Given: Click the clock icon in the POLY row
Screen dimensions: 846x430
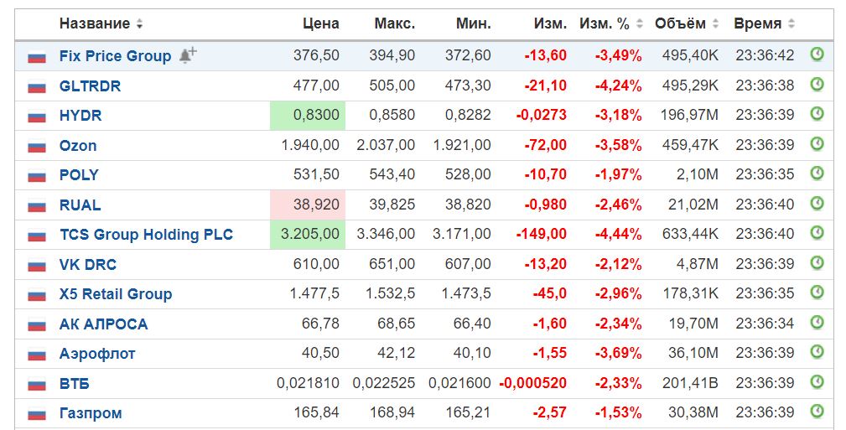Looking at the screenshot, I should 817,174.
